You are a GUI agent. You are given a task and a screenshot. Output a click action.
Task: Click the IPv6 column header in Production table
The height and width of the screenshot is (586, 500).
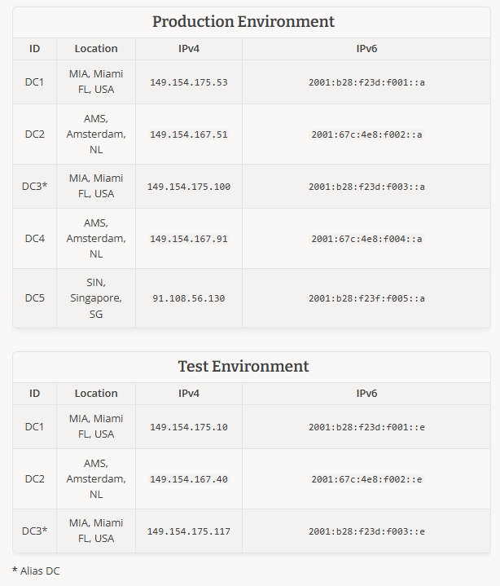[x=366, y=49]
